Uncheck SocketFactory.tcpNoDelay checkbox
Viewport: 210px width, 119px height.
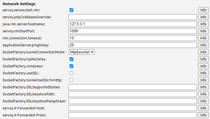coord(72,59)
